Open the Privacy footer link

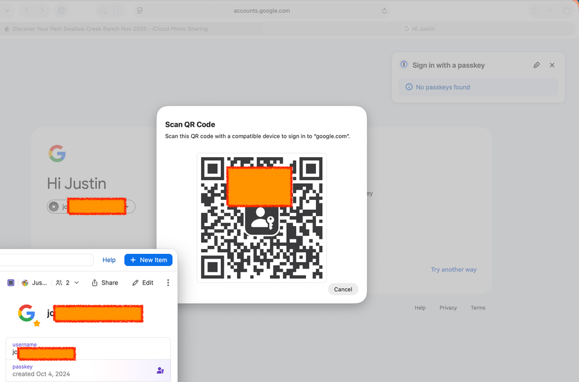[x=448, y=308]
